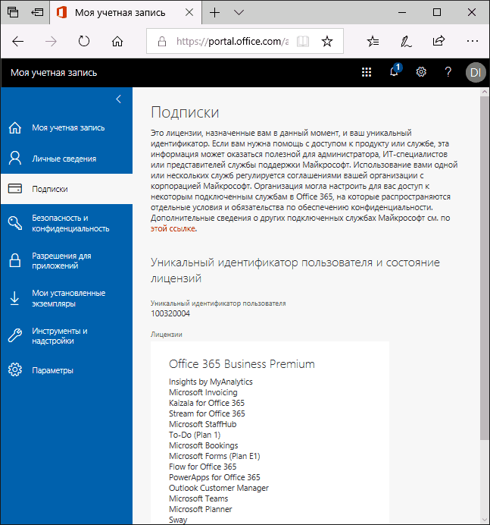Click Microsoft Planner entry
490x525 pixels.
coord(200,509)
